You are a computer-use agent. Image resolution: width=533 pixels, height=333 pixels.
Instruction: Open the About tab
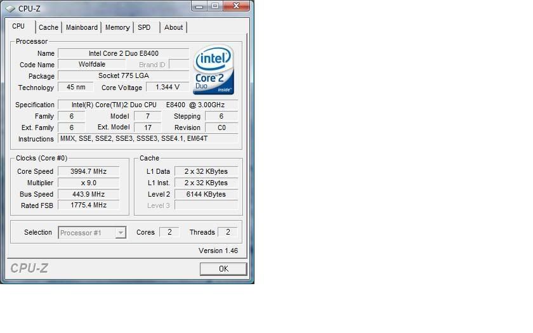(173, 27)
